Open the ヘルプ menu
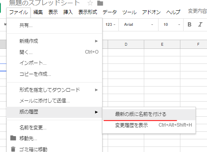The image size is (207, 152). point(173,12)
